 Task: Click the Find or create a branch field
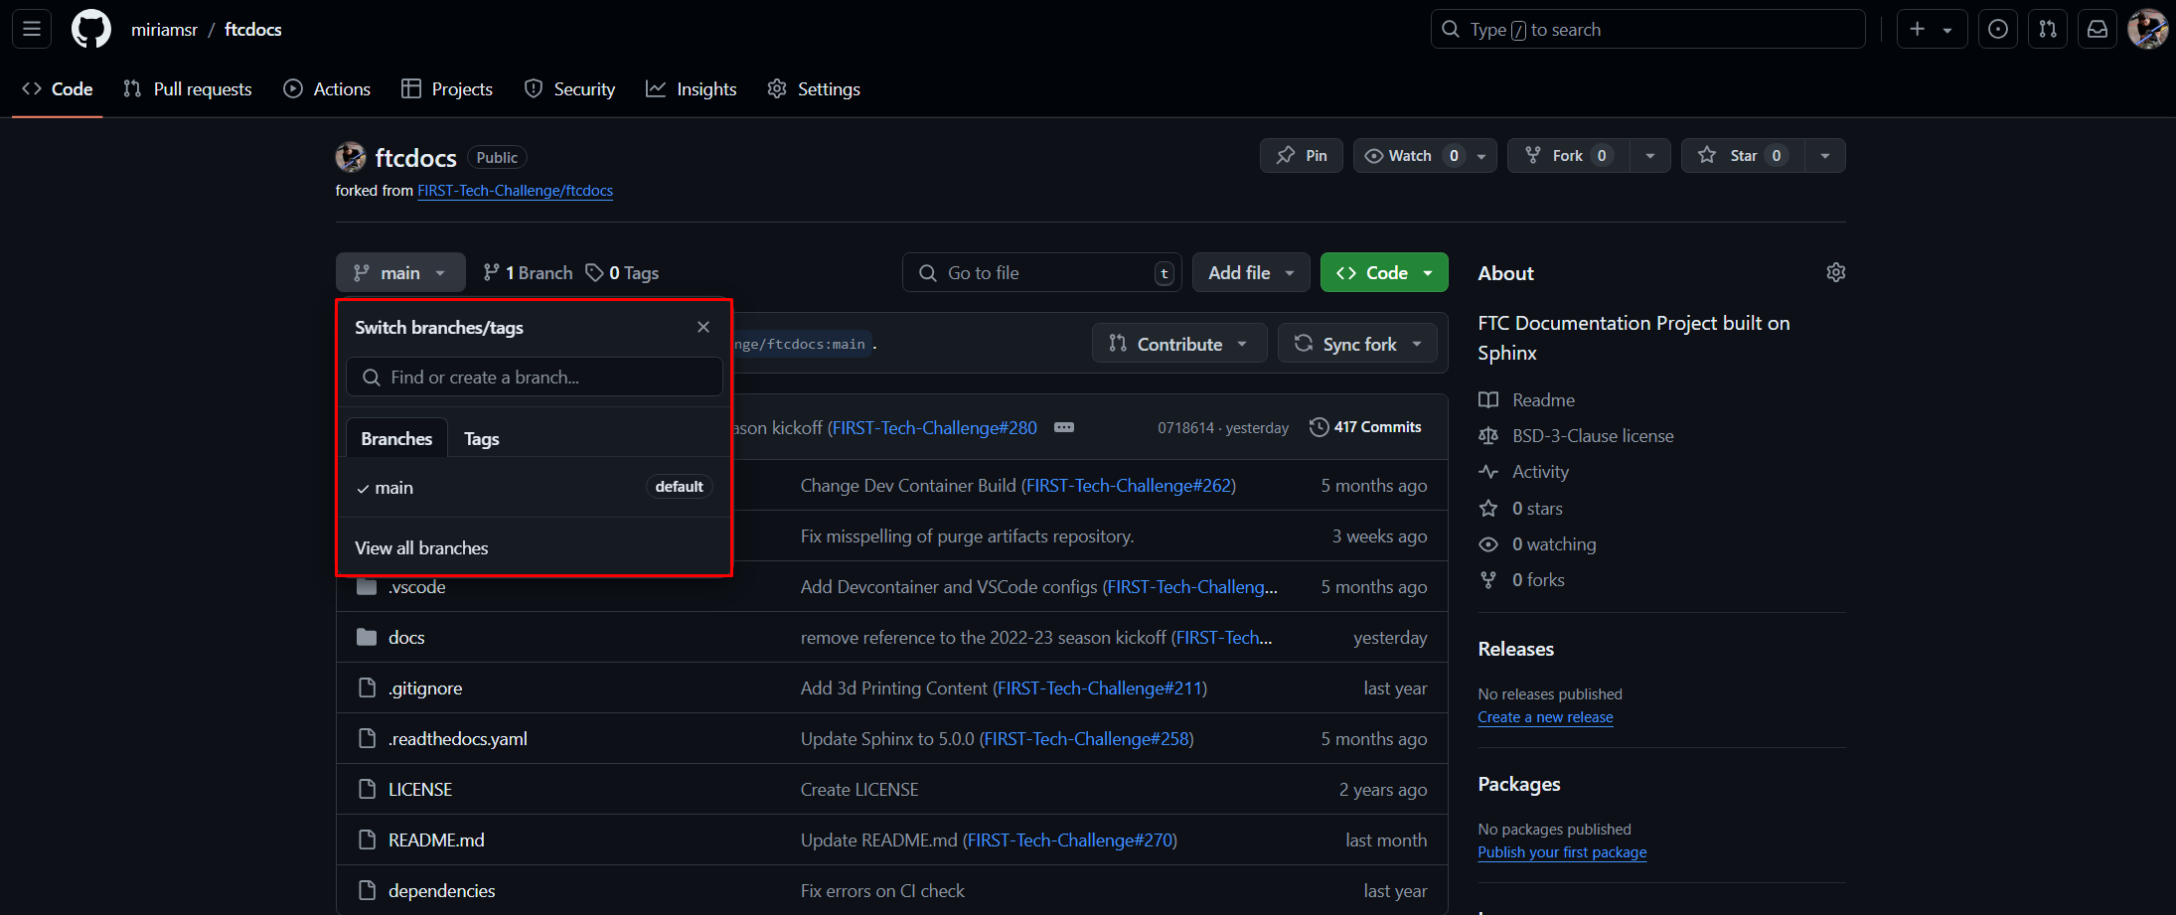(x=535, y=378)
